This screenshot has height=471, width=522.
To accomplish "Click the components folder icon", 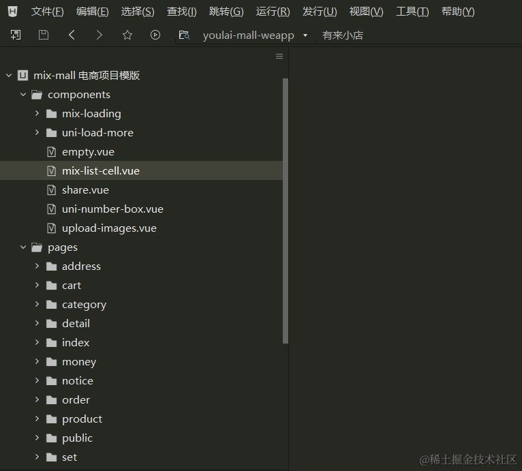I will [37, 95].
